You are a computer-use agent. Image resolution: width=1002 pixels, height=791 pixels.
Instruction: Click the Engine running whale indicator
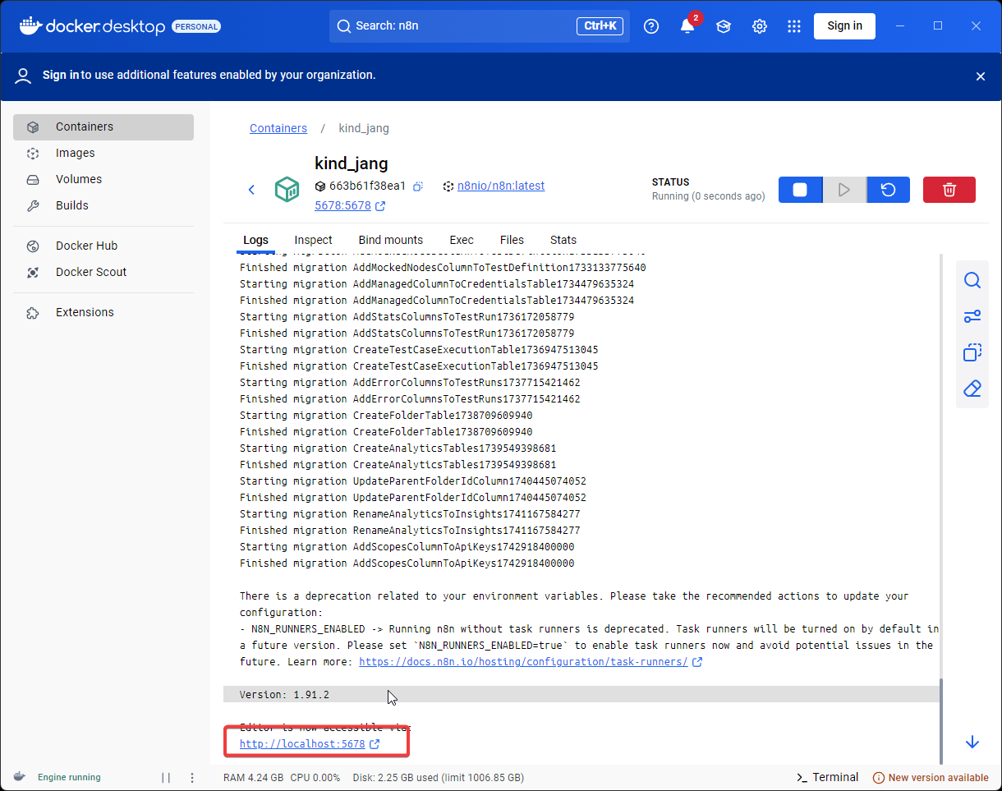click(x=57, y=777)
